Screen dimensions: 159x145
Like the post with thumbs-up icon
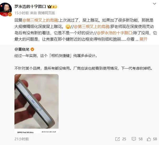click(149, 139)
